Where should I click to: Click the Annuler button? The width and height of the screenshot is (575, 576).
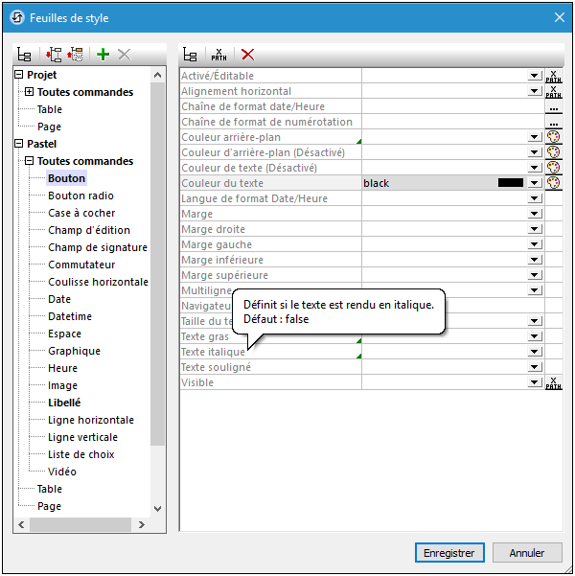(x=527, y=553)
